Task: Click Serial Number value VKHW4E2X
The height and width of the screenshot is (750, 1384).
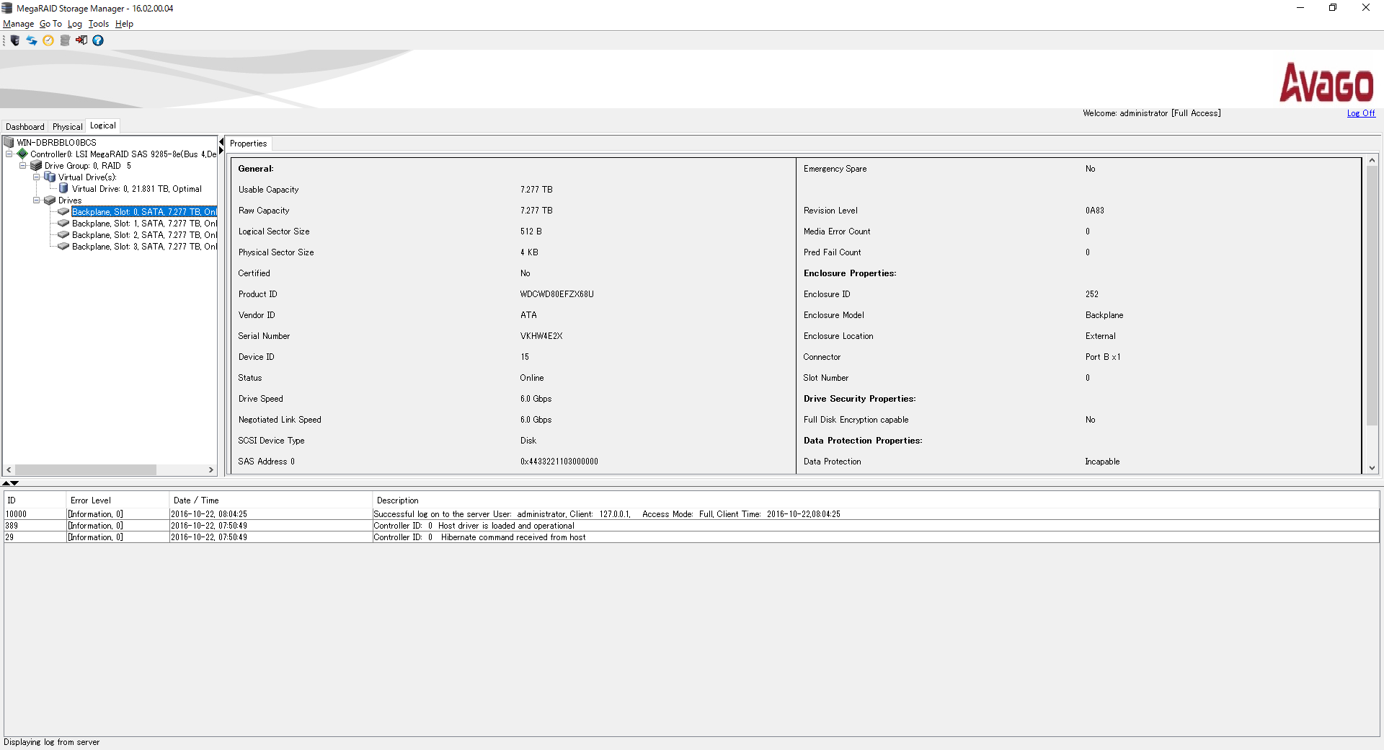Action: click(541, 336)
